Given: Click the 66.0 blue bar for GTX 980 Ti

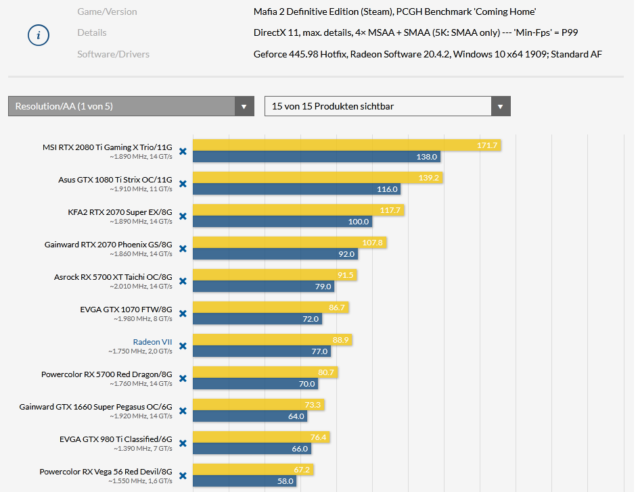Looking at the screenshot, I should point(252,449).
